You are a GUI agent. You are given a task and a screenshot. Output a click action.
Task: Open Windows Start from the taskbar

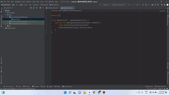click(65, 92)
